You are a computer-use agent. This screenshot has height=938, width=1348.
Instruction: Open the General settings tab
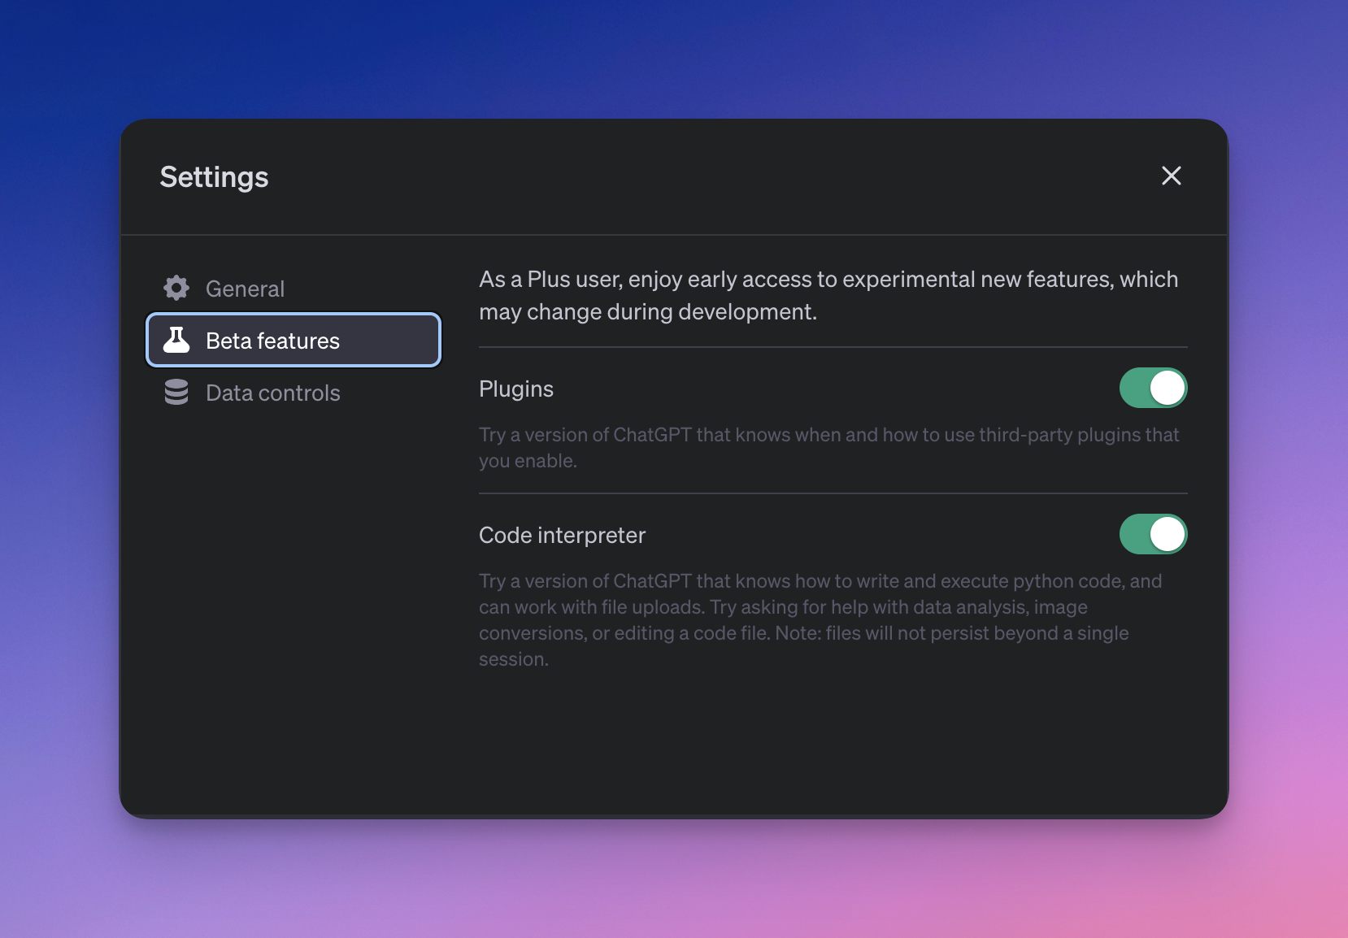pos(294,289)
